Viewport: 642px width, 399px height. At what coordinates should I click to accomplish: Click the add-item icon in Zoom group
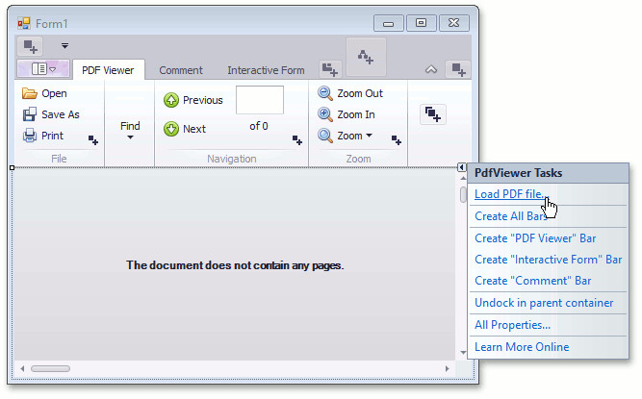(x=397, y=140)
